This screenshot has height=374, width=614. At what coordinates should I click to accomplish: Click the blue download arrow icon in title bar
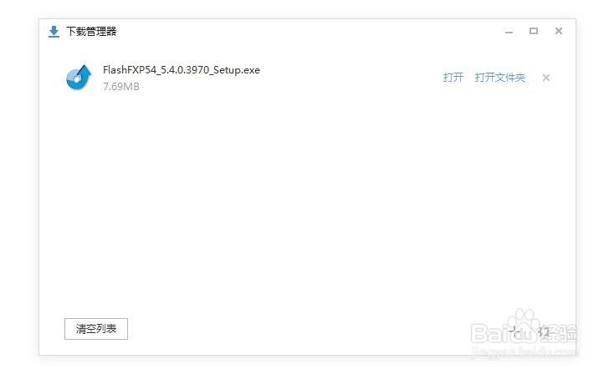click(54, 32)
